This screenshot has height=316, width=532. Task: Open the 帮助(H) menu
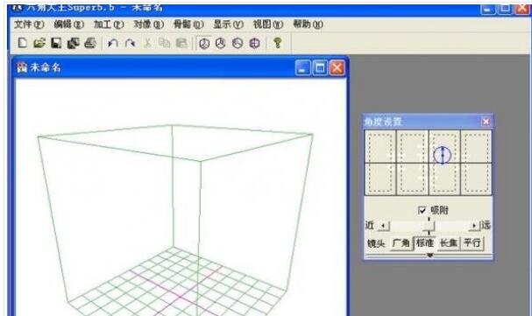click(x=308, y=25)
